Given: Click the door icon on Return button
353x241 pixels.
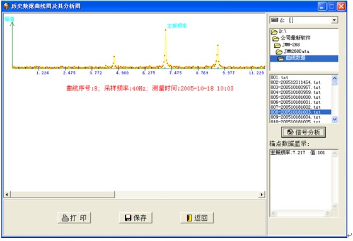Looking at the screenshot, I should [189, 218].
